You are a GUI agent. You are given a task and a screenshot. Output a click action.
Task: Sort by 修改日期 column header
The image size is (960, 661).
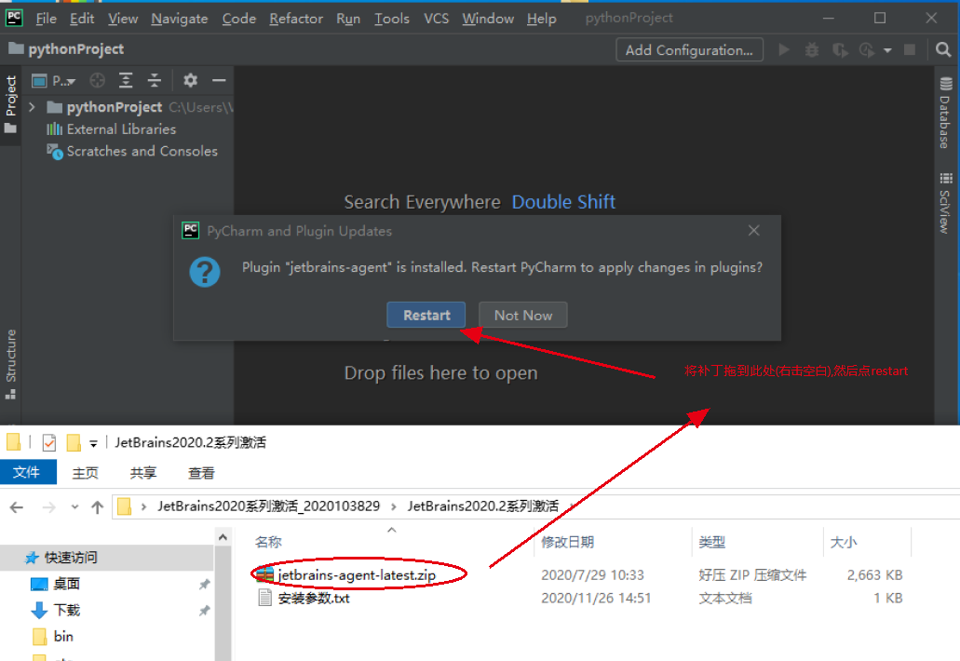[x=567, y=542]
